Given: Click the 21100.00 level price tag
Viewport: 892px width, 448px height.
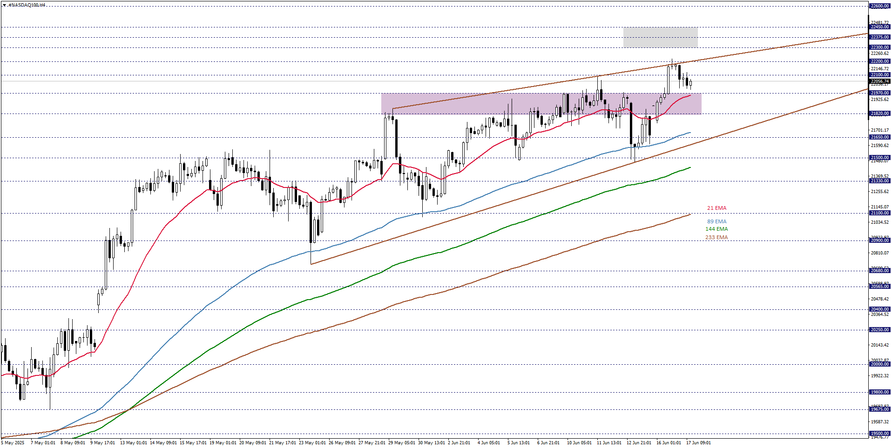Looking at the screenshot, I should point(880,213).
